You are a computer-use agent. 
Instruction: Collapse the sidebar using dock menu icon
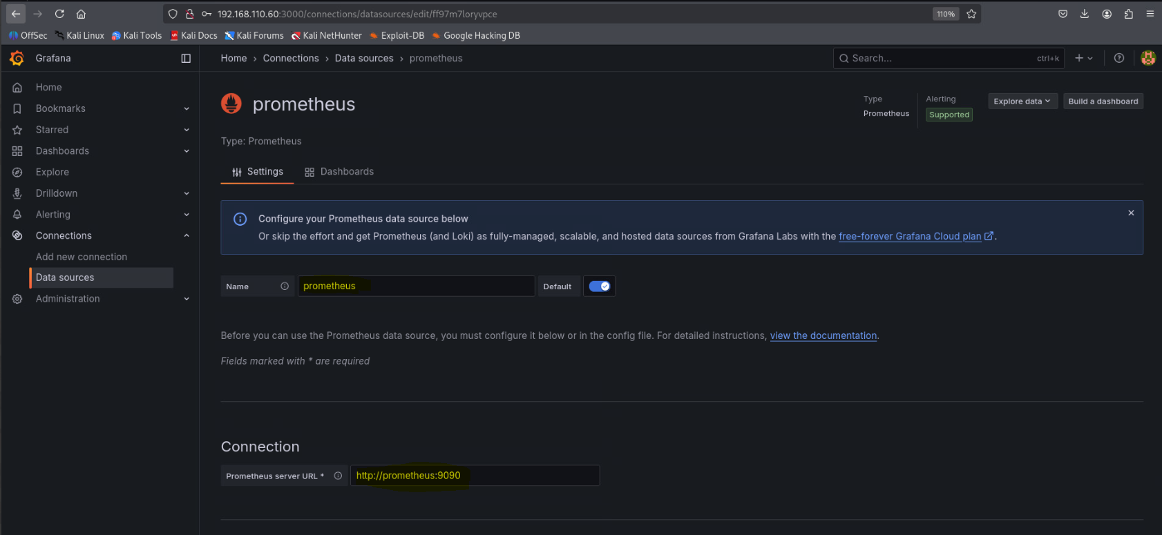186,59
